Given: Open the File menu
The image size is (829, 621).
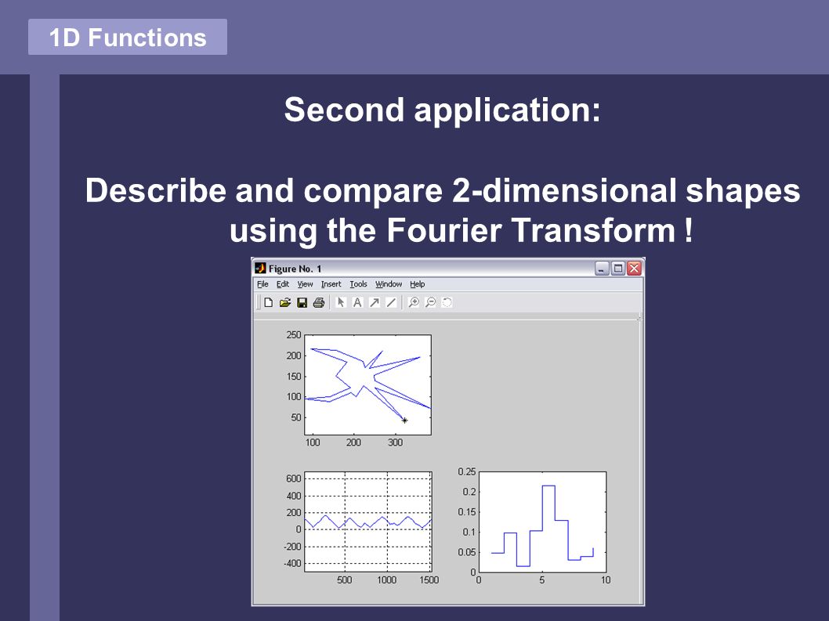Looking at the screenshot, I should pos(262,283).
